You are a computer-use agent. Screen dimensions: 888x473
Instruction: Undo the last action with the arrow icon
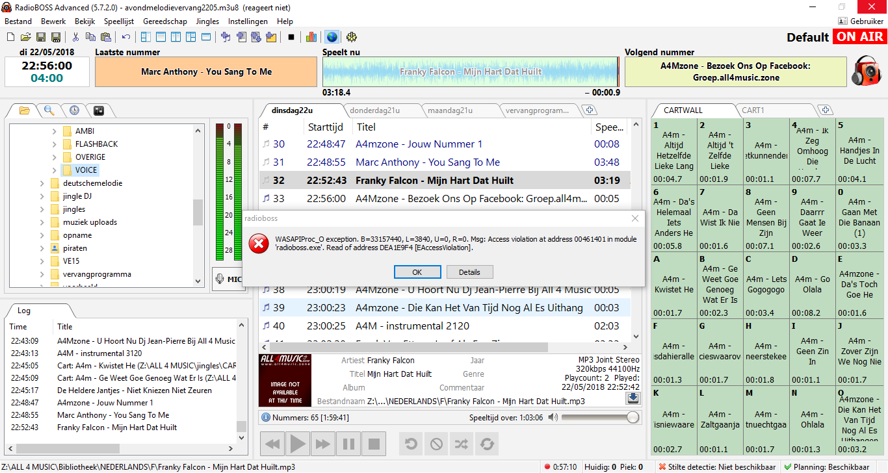tap(126, 37)
